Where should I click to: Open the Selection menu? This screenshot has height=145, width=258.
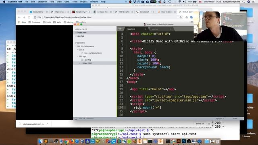pos(42,2)
